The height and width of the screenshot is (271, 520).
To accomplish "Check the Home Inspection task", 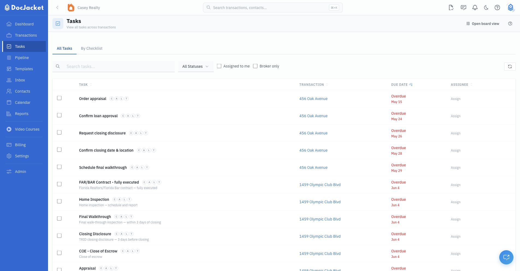I will 59,201.
